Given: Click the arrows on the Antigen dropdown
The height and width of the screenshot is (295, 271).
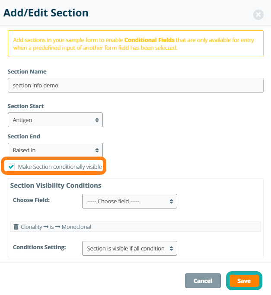Looking at the screenshot, I should point(97,120).
